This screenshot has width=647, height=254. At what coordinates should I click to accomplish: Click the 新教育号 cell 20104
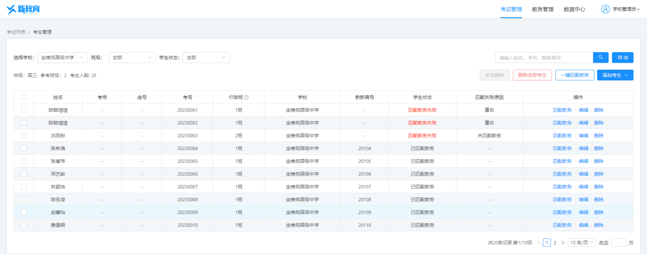(x=364, y=148)
